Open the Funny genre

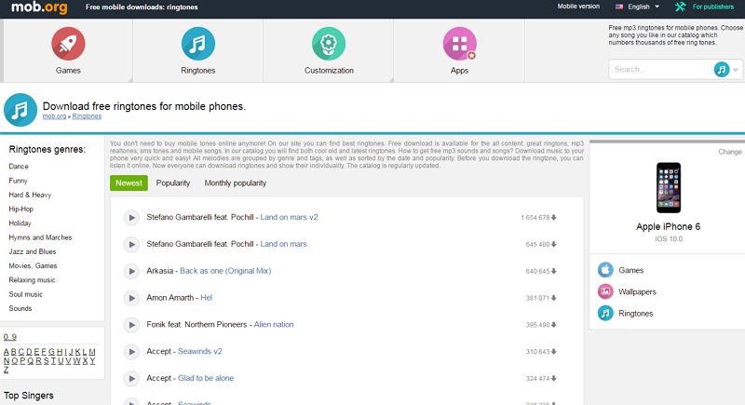(18, 181)
